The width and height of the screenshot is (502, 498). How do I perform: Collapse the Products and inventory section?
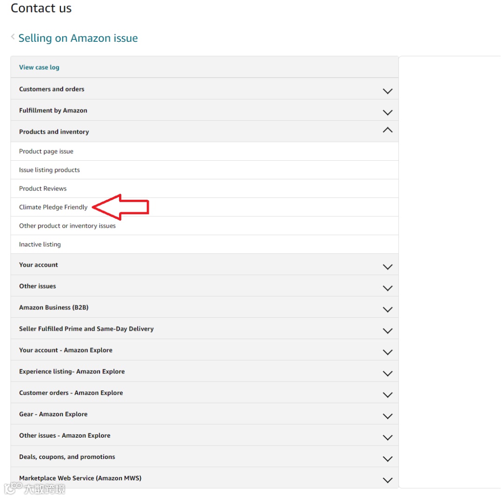387,131
